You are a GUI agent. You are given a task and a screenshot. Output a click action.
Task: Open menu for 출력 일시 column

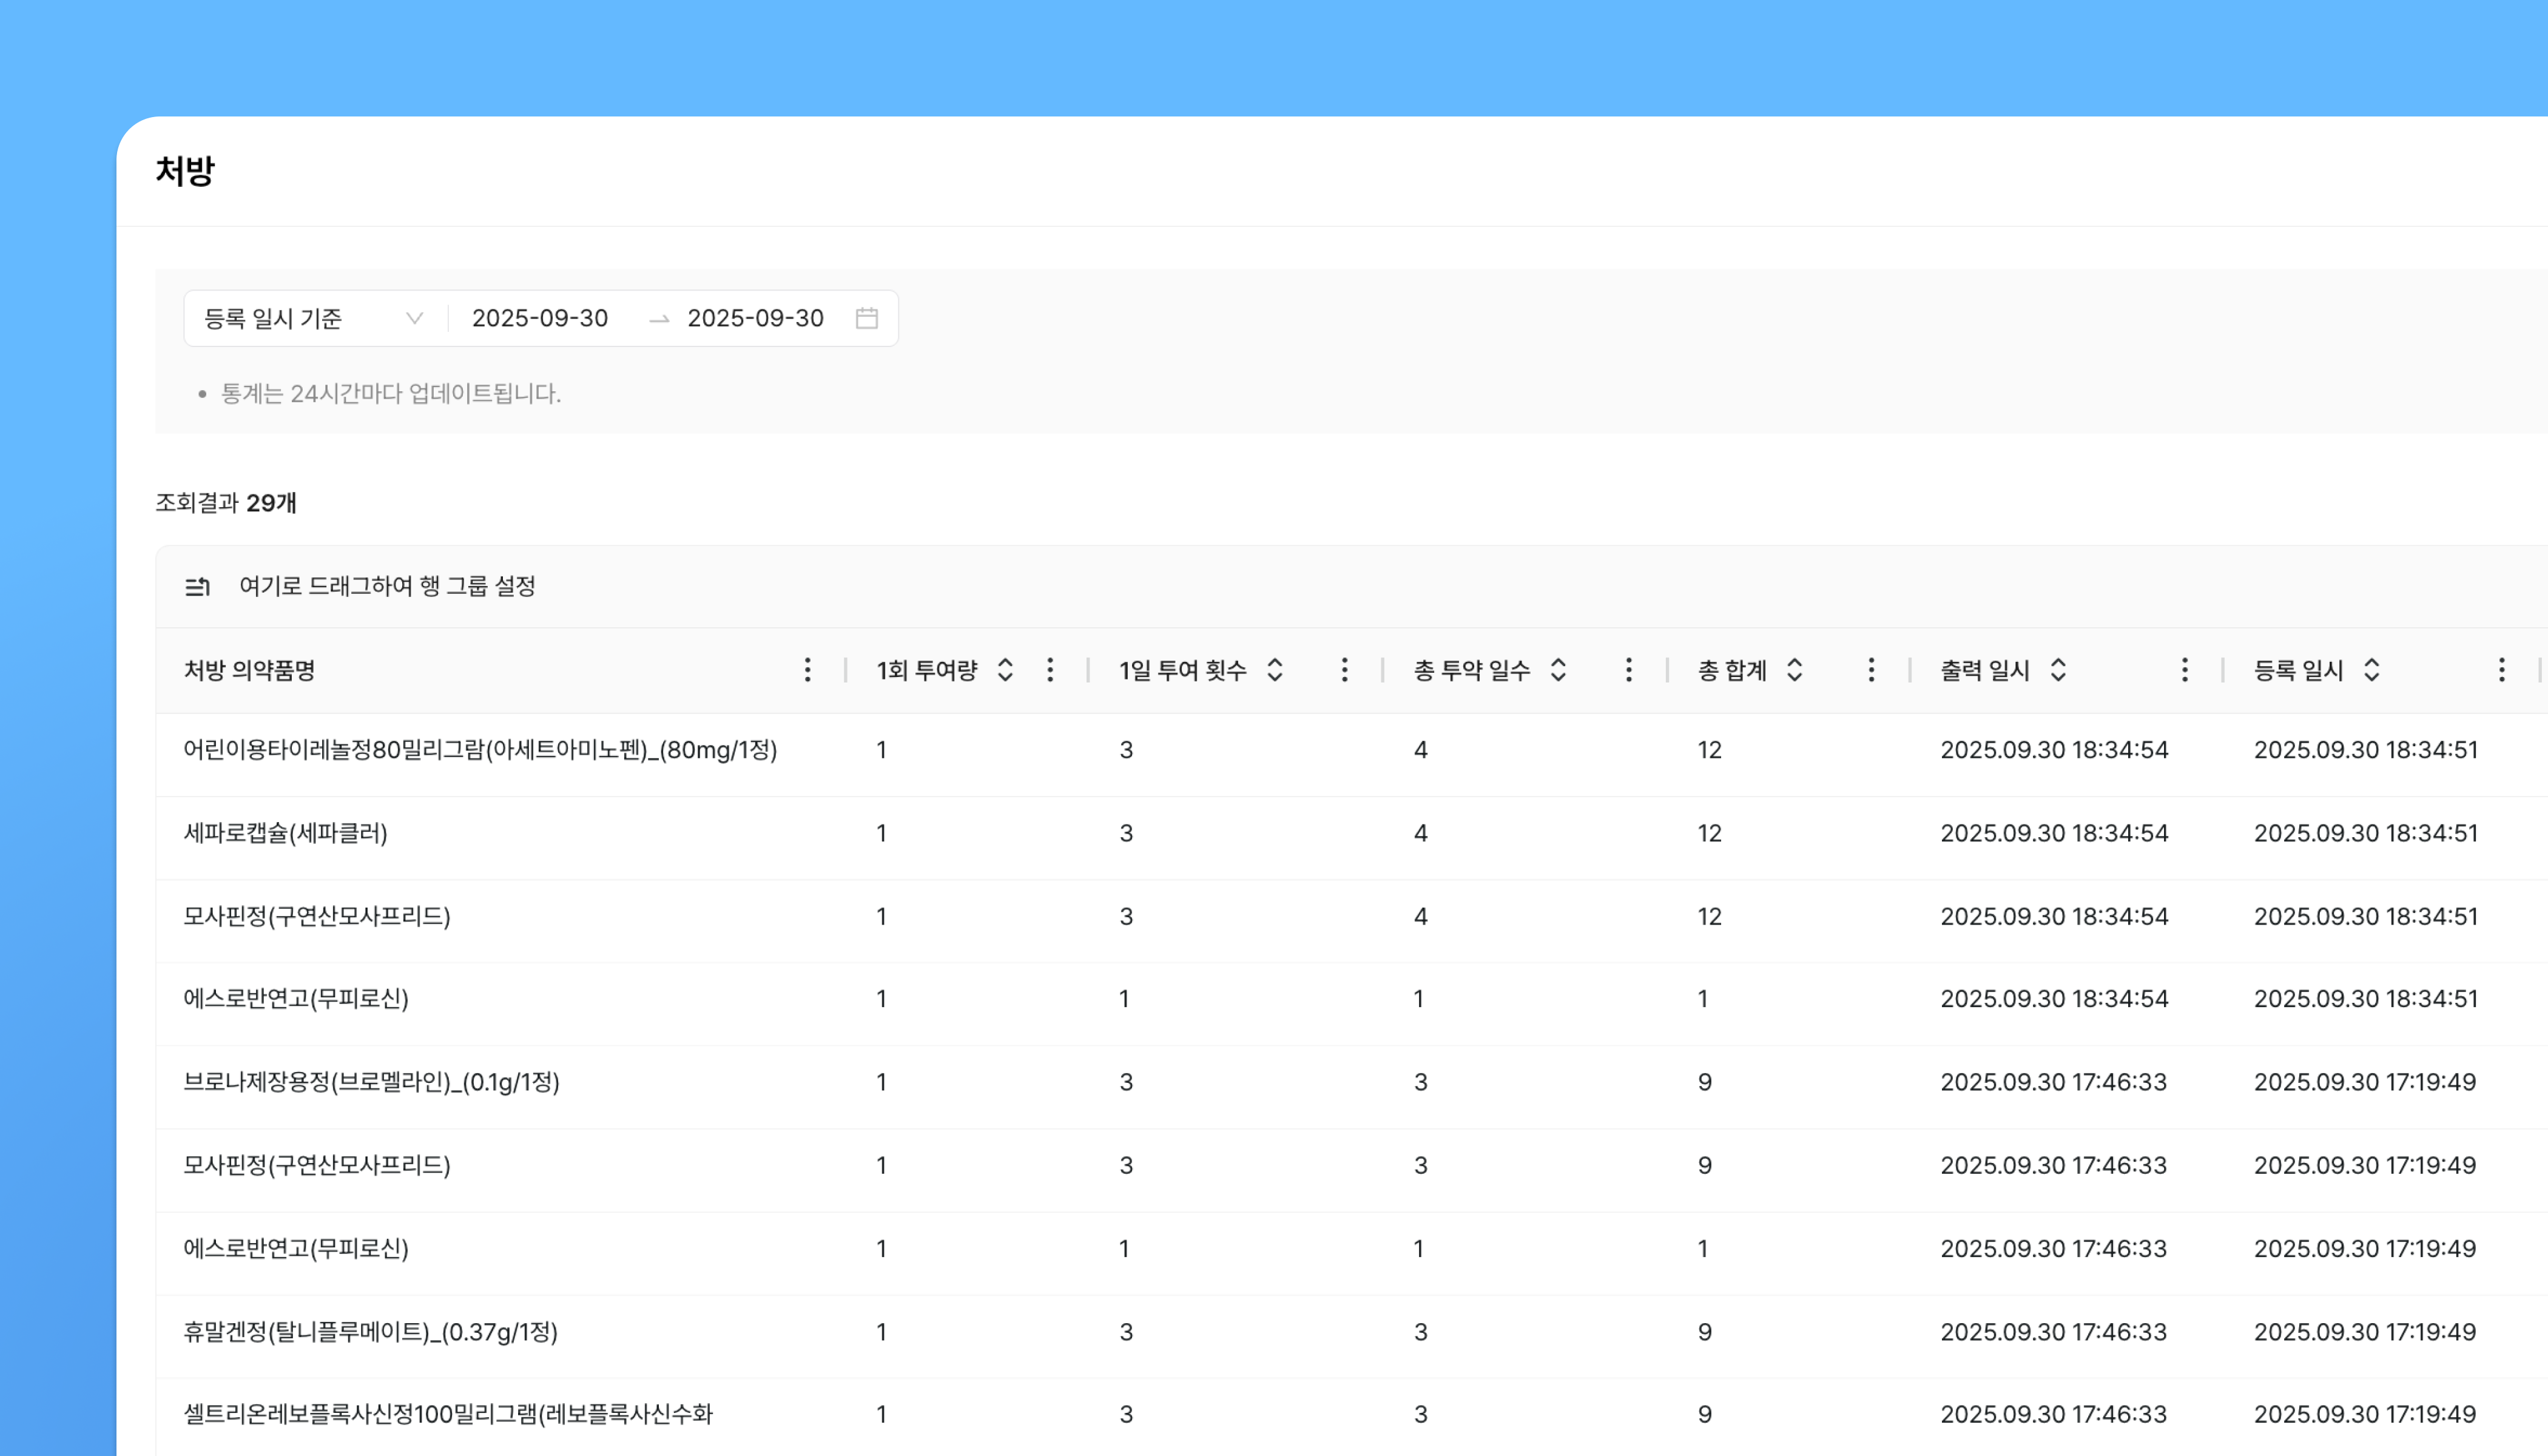[2184, 670]
